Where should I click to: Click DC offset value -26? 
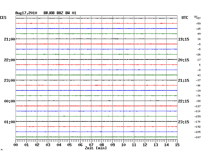click(198, 55)
